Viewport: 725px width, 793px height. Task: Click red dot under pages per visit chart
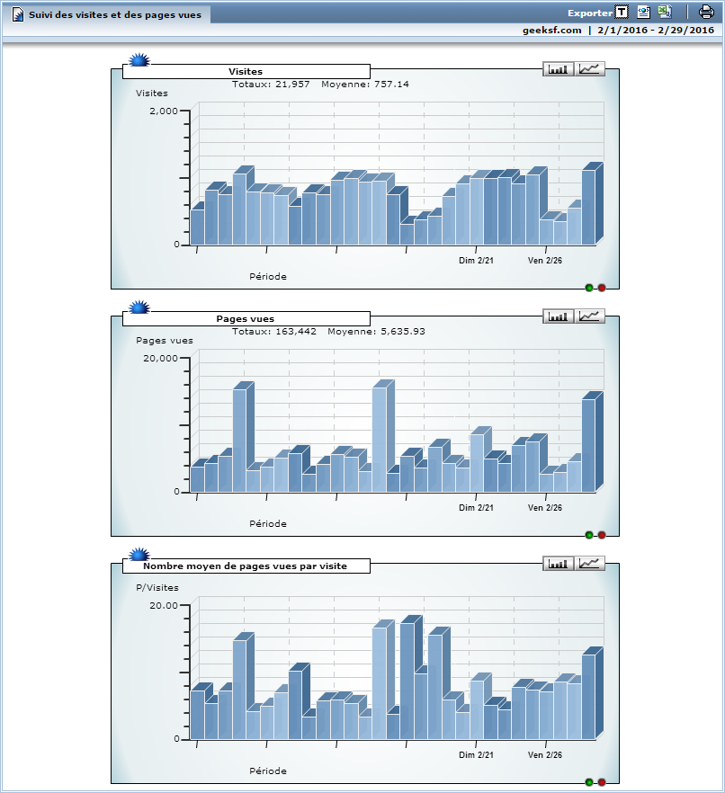602,782
